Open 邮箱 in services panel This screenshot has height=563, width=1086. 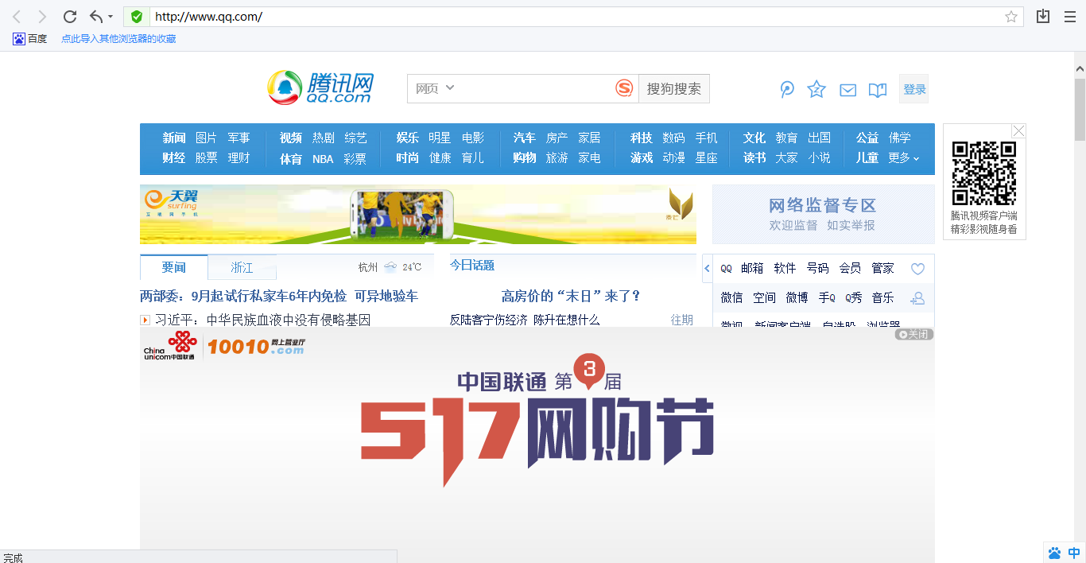click(752, 268)
